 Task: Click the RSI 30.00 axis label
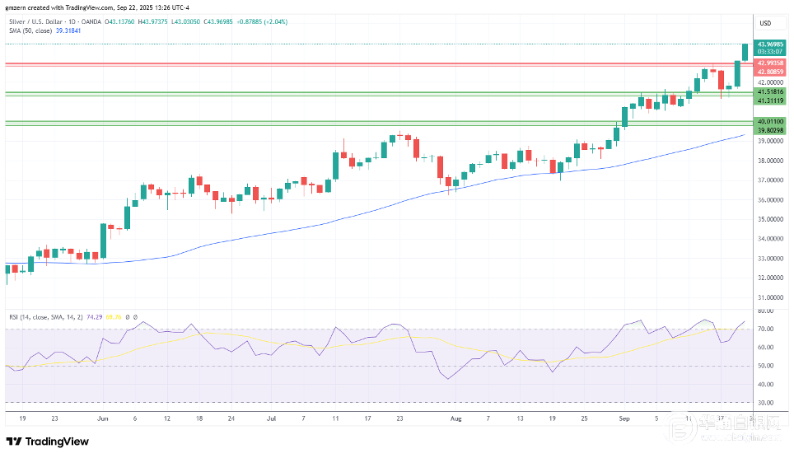(x=766, y=403)
